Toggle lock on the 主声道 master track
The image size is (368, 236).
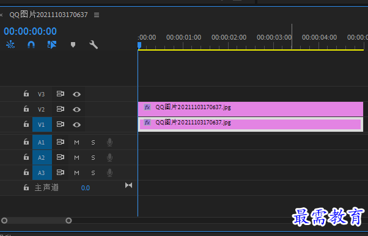click(x=26, y=188)
